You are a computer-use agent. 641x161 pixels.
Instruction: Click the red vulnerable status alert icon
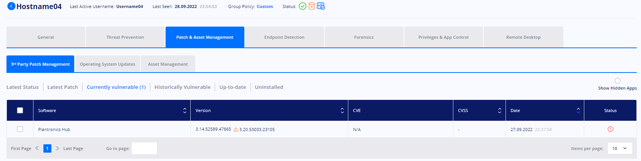611,129
